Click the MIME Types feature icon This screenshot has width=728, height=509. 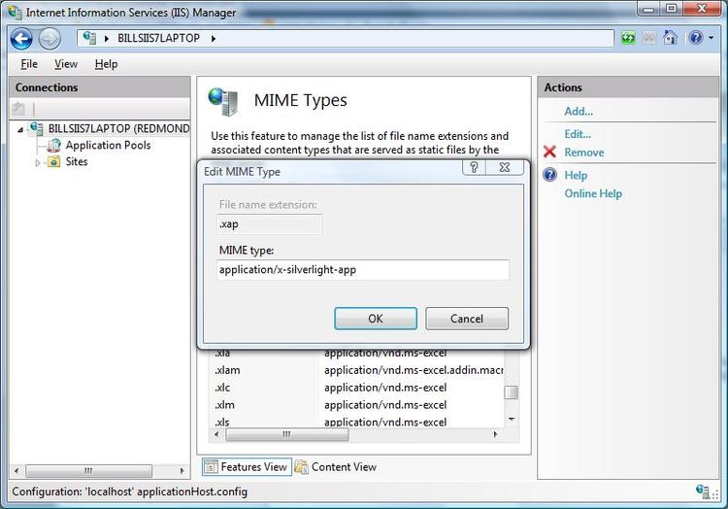224,101
